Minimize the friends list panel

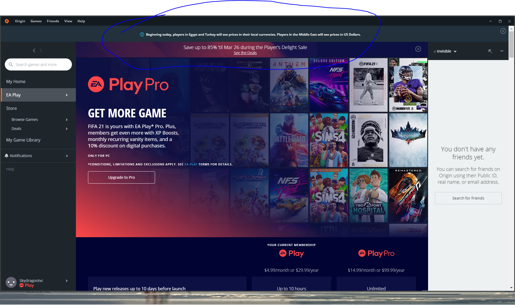pyautogui.click(x=502, y=51)
